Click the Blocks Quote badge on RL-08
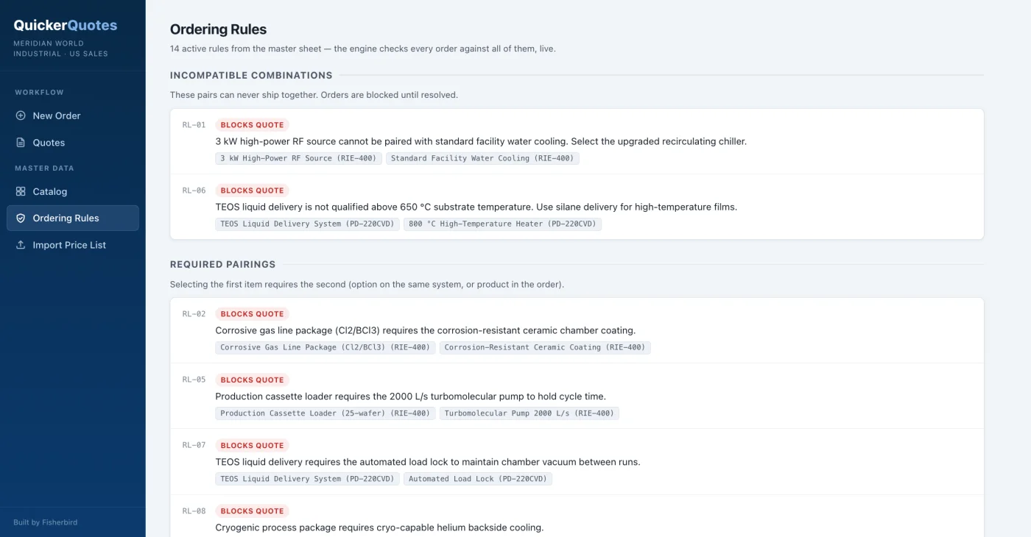 click(252, 511)
